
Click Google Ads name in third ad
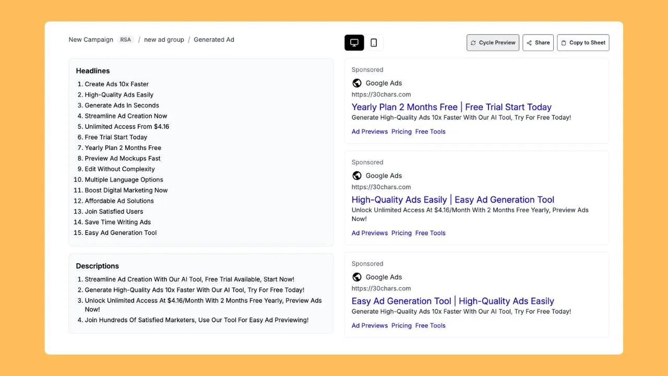tap(384, 277)
